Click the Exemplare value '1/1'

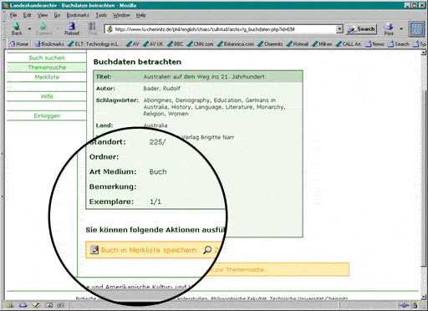point(155,201)
